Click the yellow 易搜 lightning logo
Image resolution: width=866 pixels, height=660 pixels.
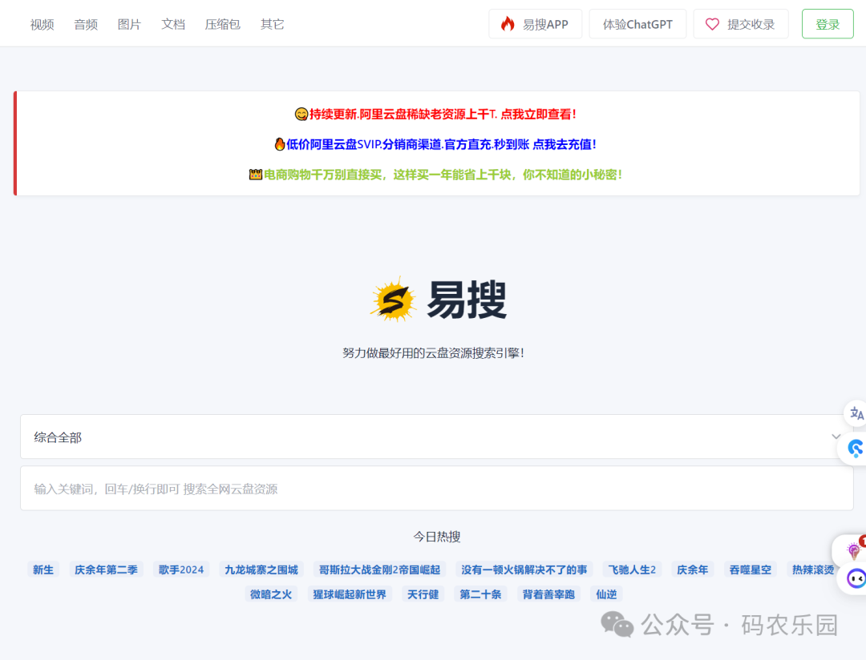tap(394, 297)
